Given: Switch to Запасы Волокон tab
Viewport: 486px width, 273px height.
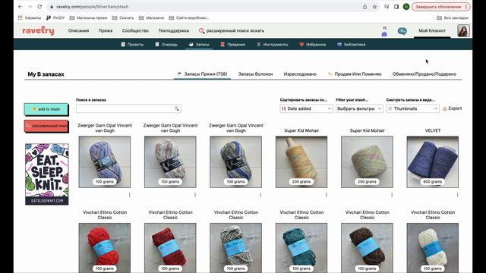Looking at the screenshot, I should coord(255,74).
